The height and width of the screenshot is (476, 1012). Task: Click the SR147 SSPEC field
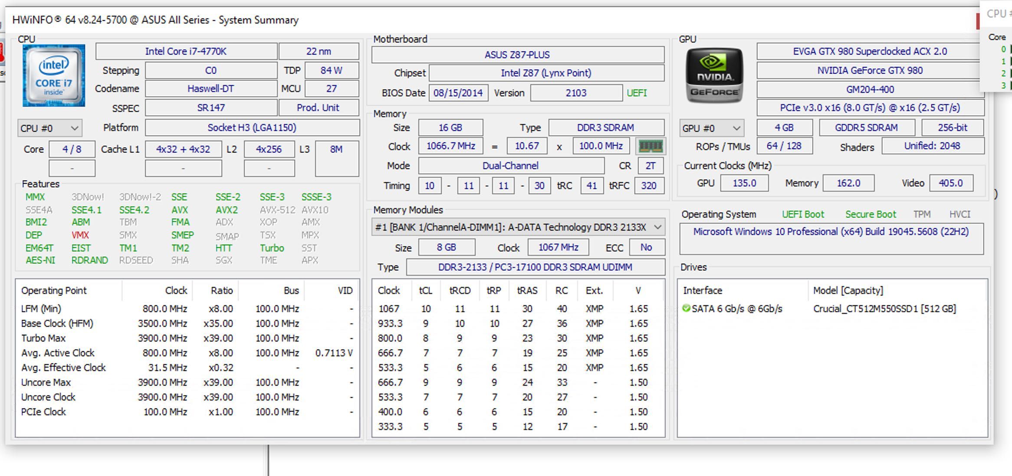[211, 108]
